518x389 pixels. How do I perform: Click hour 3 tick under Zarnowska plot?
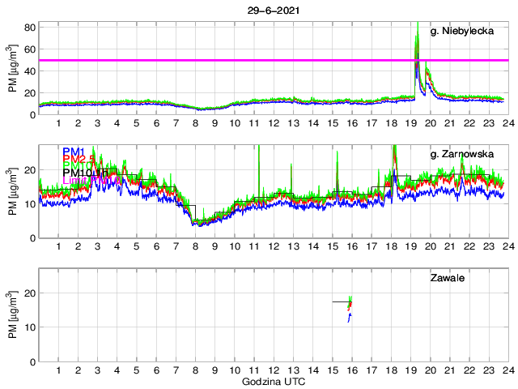point(97,246)
